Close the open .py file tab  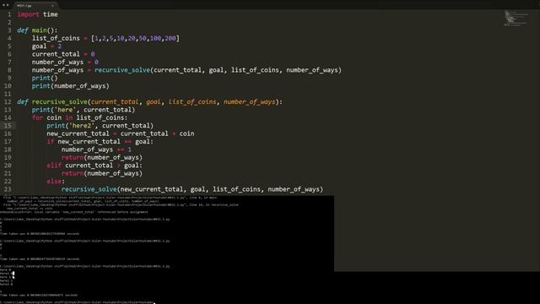click(x=52, y=6)
